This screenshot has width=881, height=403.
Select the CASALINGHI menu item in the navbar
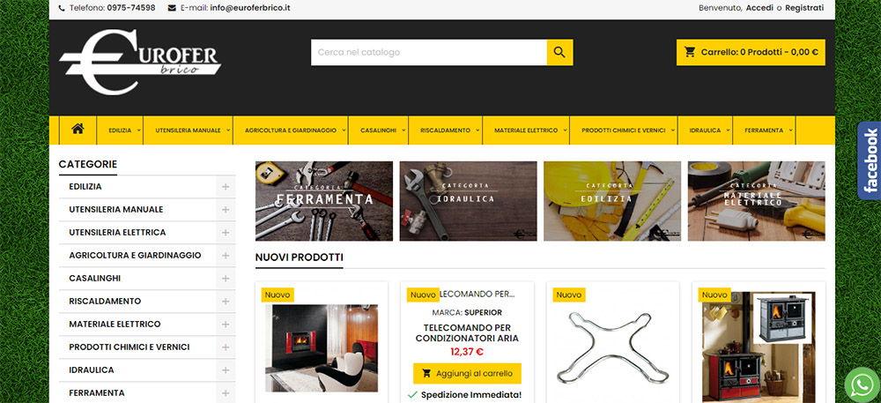pos(378,131)
